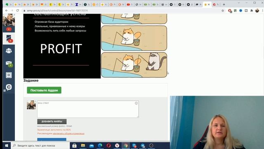Screen dimensions: 264x149
Task: Click the blue submit button below storage notice
Action: [52, 139]
